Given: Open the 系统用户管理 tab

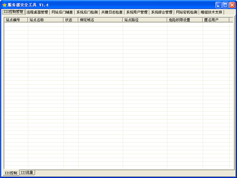Looking at the screenshot, I should tap(137, 12).
